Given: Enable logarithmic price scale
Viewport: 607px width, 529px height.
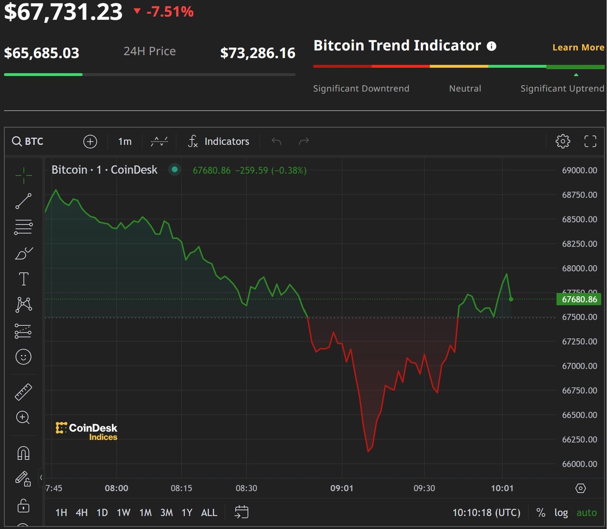Looking at the screenshot, I should pos(561,512).
